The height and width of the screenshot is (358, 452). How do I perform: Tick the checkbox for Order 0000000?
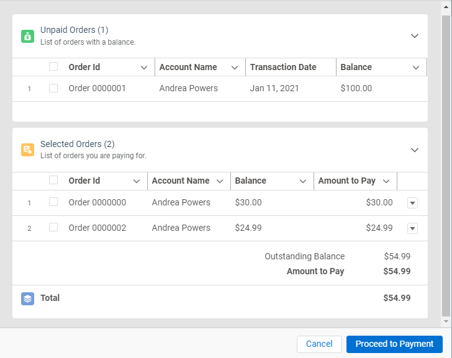click(x=53, y=202)
